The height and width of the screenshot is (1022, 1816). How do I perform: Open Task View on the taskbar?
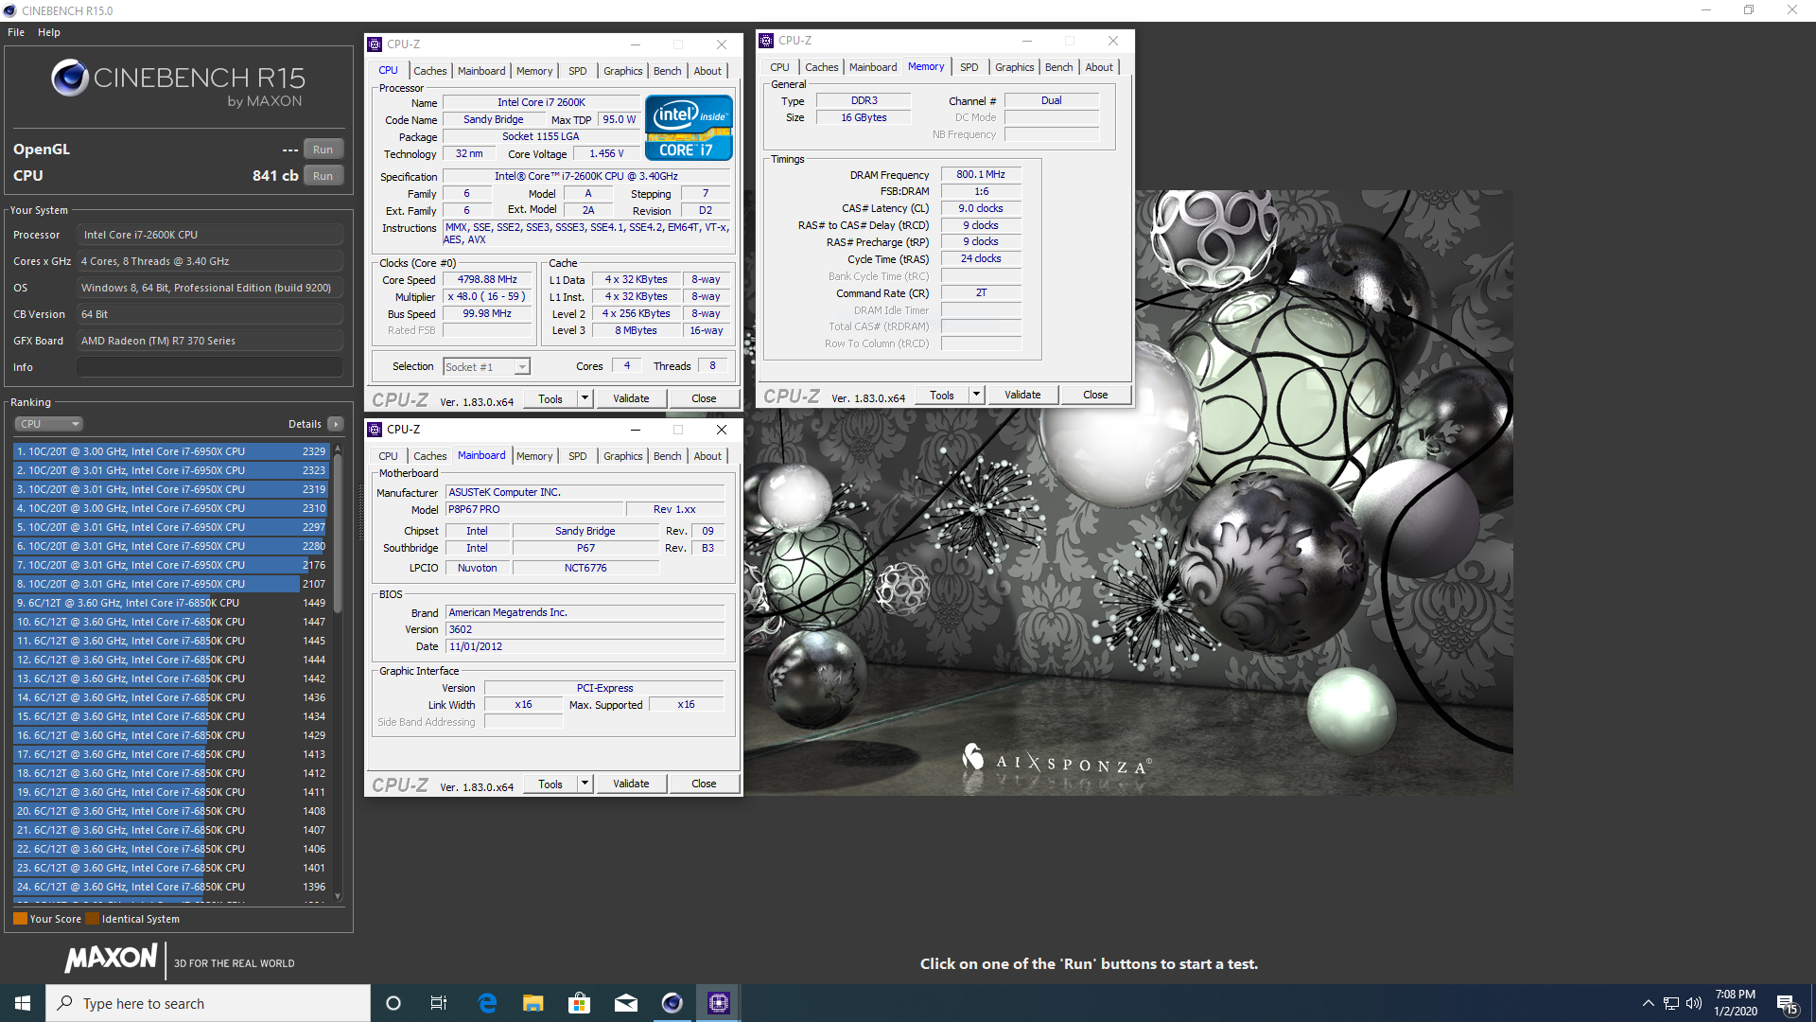click(439, 1003)
